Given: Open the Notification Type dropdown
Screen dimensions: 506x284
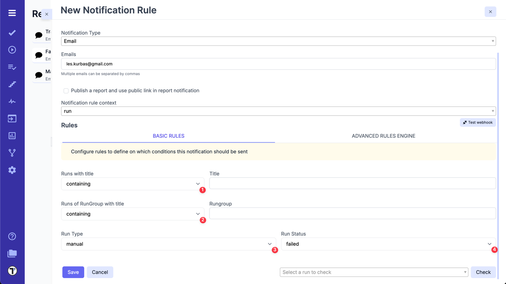Looking at the screenshot, I should [x=278, y=41].
